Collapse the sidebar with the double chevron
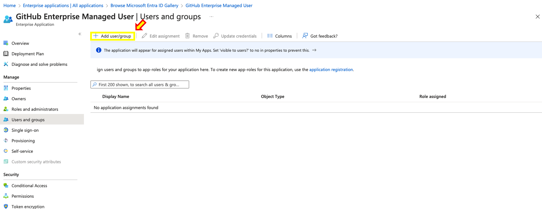The image size is (542, 209). tap(80, 34)
